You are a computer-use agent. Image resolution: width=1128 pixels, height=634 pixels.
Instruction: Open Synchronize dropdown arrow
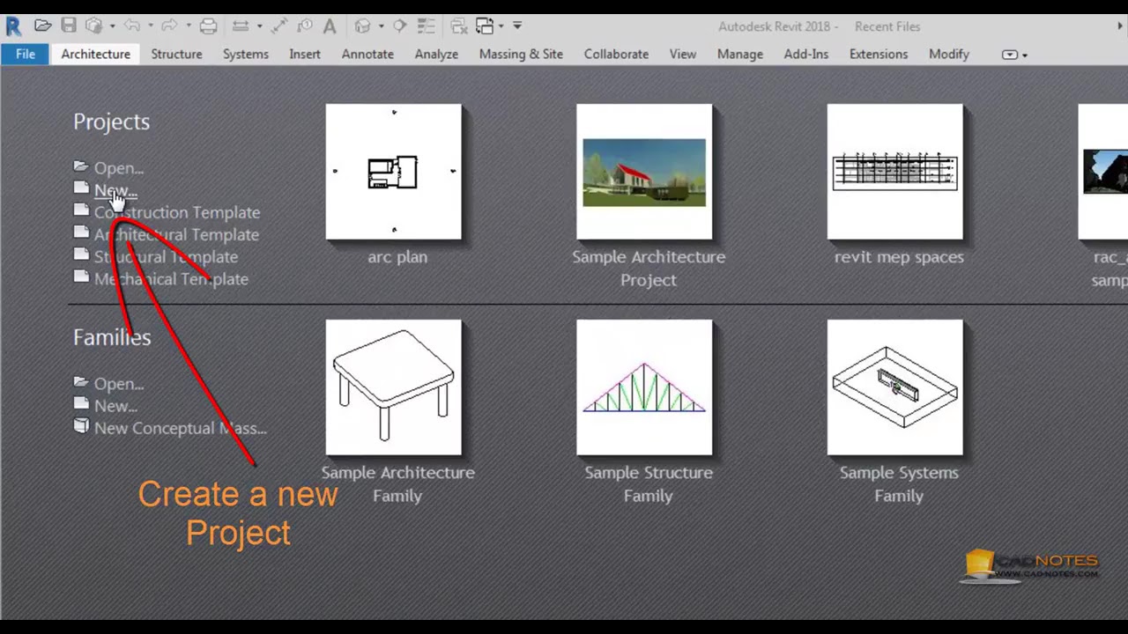pos(113,26)
